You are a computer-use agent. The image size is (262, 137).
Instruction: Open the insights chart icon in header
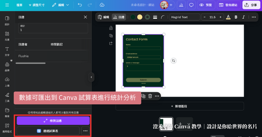[181, 5]
